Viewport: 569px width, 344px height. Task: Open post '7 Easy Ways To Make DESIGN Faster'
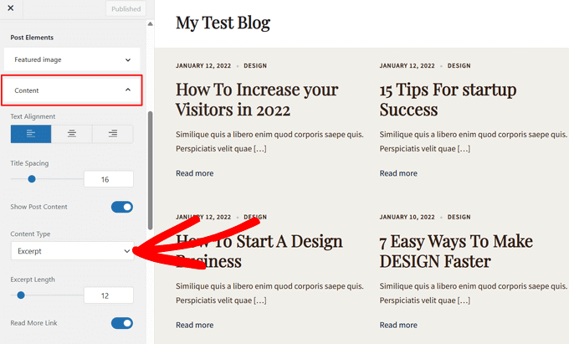(456, 251)
